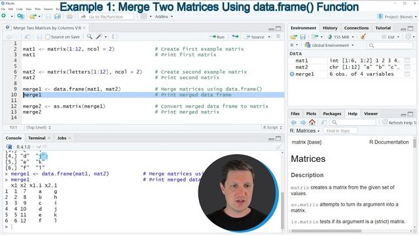This screenshot has width=419, height=235.
Task: Open the Source button dropdown arrow
Action: click(269, 37)
